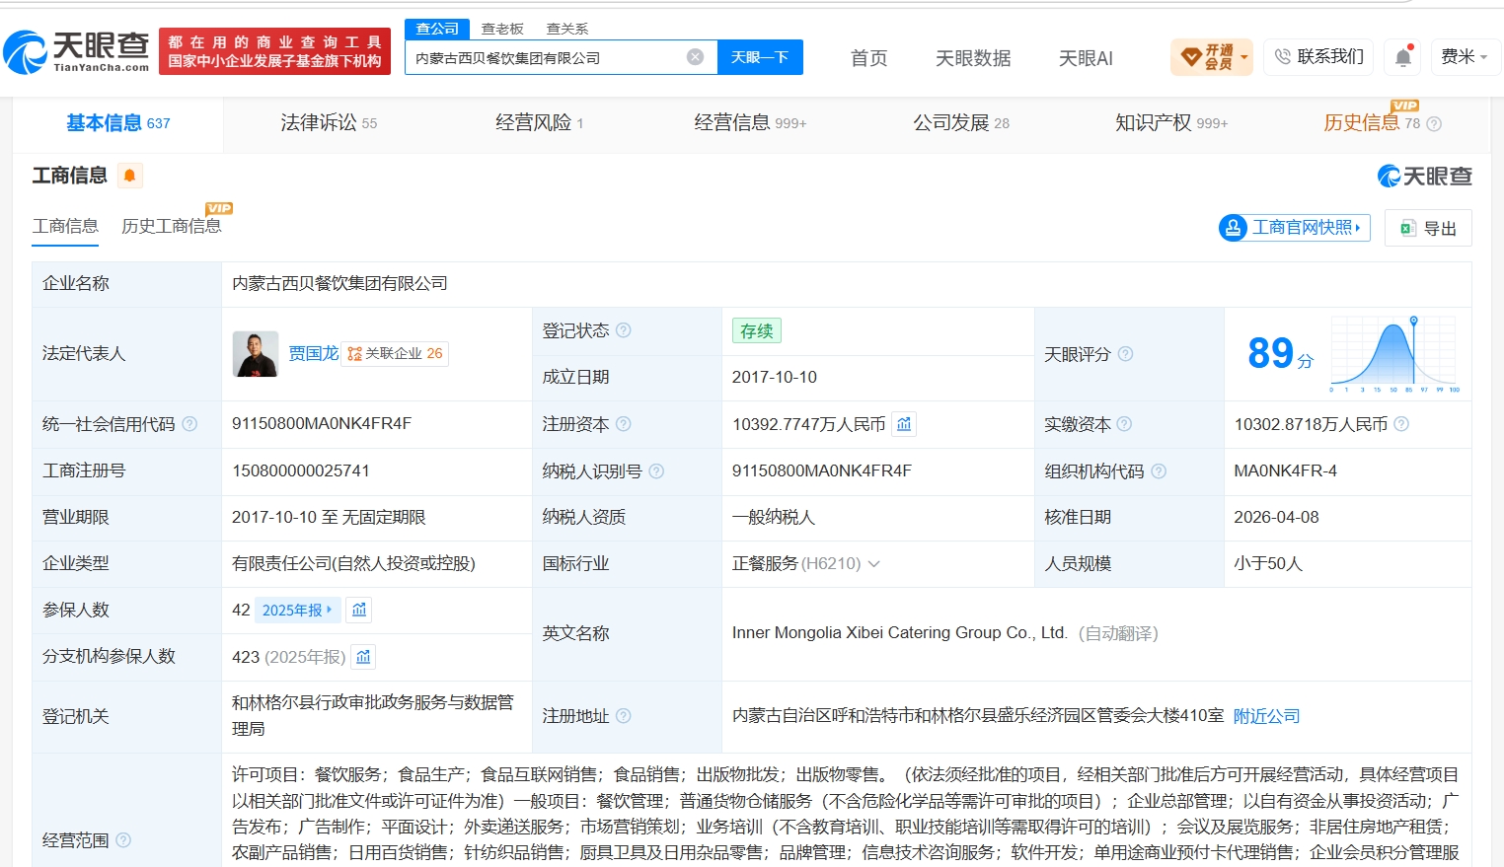Click the orange alert bell beside 工商信息

(129, 176)
